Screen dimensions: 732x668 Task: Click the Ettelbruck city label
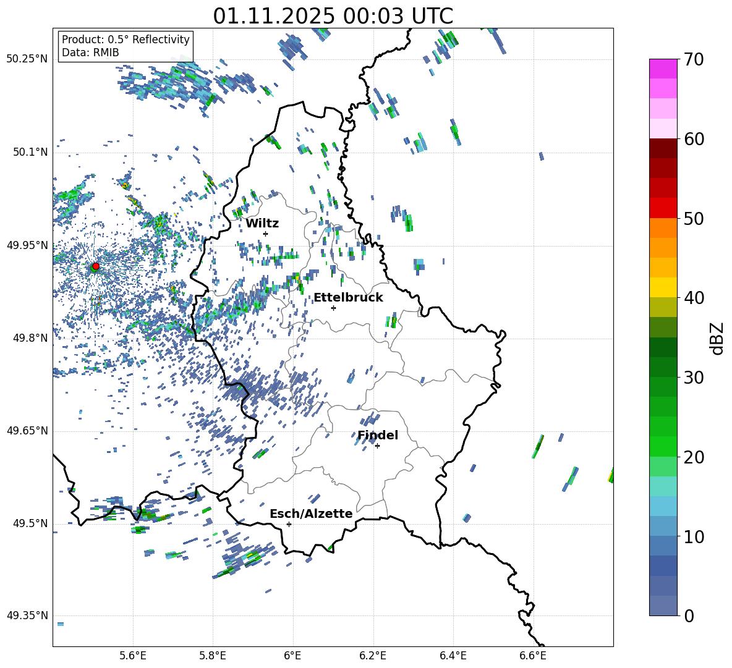(x=348, y=298)
